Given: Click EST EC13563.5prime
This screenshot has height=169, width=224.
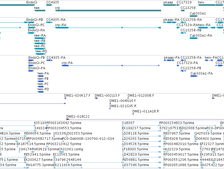Looking at the screenshot, I should (x=66, y=155).
